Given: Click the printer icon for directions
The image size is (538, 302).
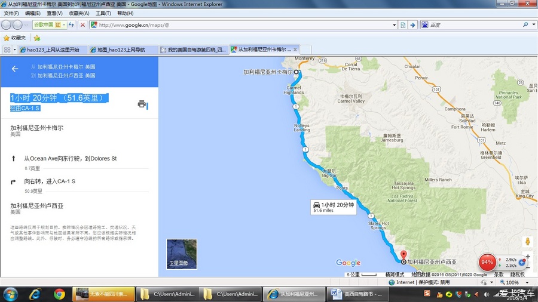Looking at the screenshot, I should tap(142, 104).
